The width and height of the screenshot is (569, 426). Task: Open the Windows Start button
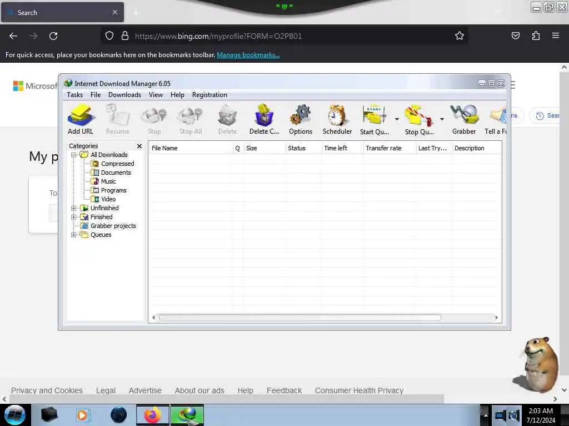coord(15,415)
